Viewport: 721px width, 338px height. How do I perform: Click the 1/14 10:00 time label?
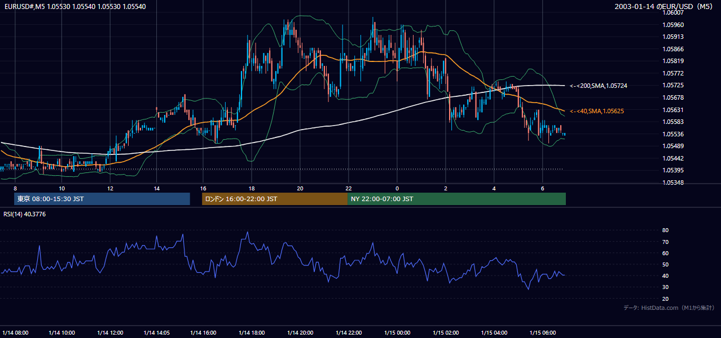pyautogui.click(x=61, y=332)
